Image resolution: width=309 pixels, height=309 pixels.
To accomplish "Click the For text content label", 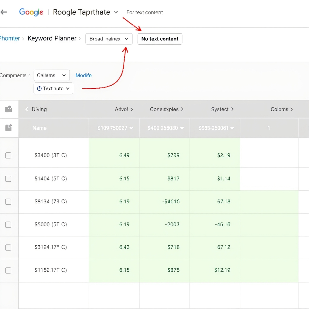I will pyautogui.click(x=145, y=12).
